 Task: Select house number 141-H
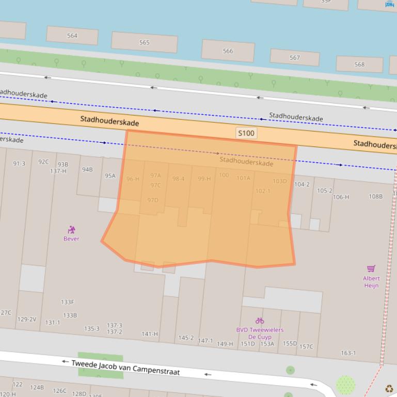(150, 334)
